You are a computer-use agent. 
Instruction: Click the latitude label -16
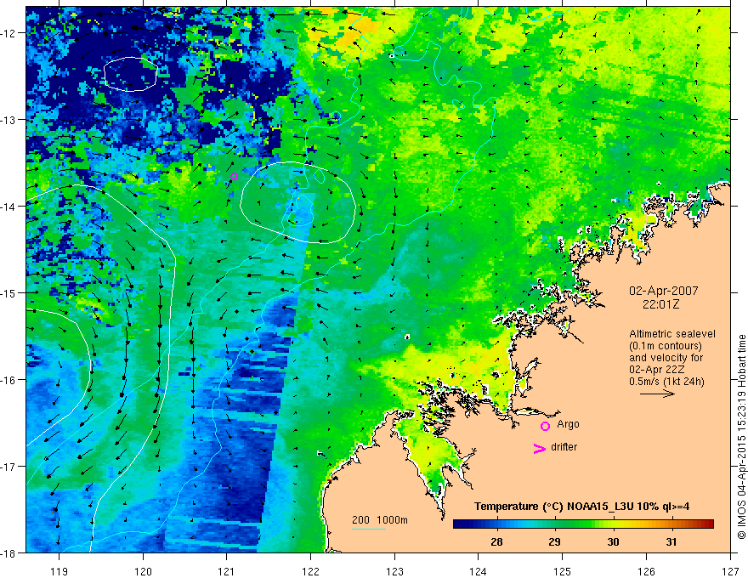(9, 380)
